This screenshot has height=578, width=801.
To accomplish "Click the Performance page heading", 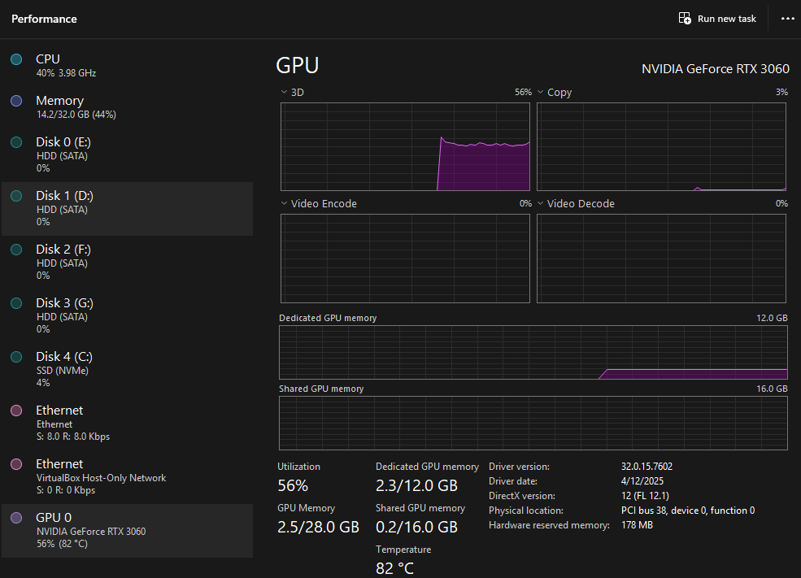I will click(45, 19).
